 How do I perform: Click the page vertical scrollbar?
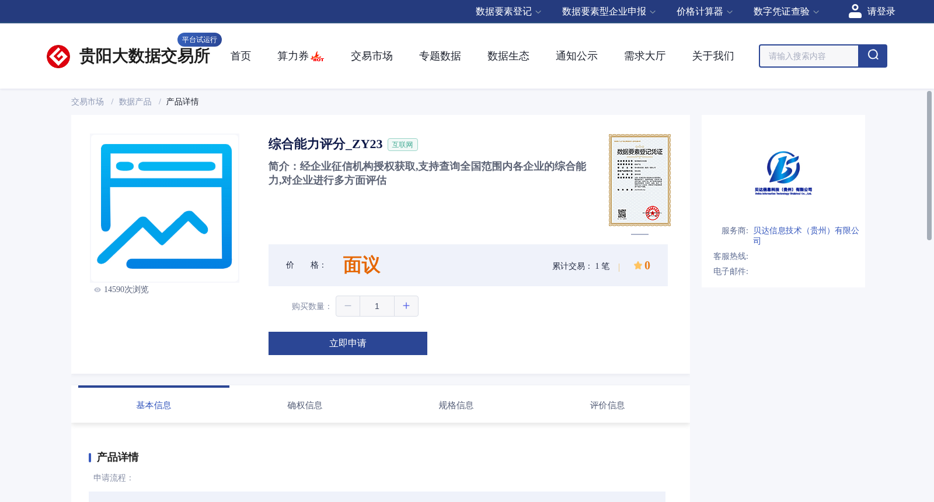[929, 165]
